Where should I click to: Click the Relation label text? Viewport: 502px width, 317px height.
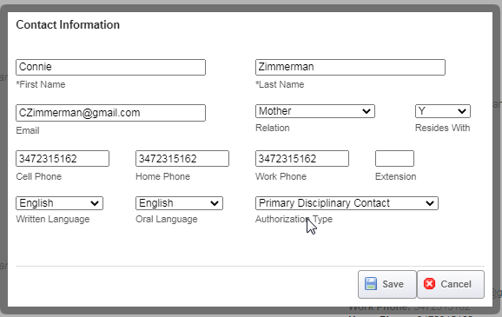click(273, 128)
